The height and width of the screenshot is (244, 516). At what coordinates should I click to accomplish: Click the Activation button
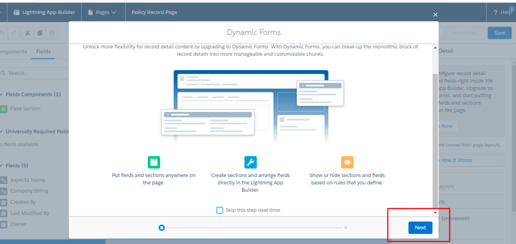tap(465, 33)
